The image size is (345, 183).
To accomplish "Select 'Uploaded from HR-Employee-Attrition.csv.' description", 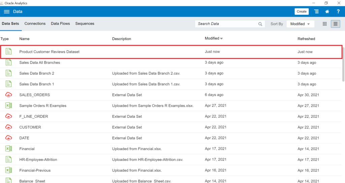I will (x=148, y=159).
